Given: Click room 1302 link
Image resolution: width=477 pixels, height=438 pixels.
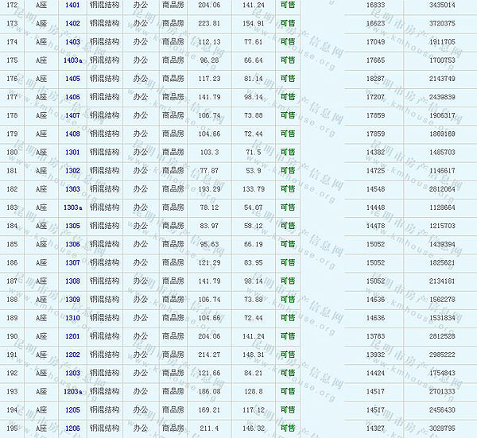Looking at the screenshot, I should 72,171.
